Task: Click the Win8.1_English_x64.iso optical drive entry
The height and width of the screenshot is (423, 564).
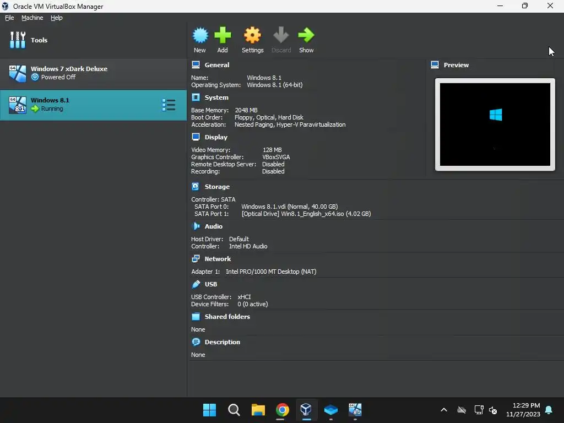Action: tap(306, 214)
